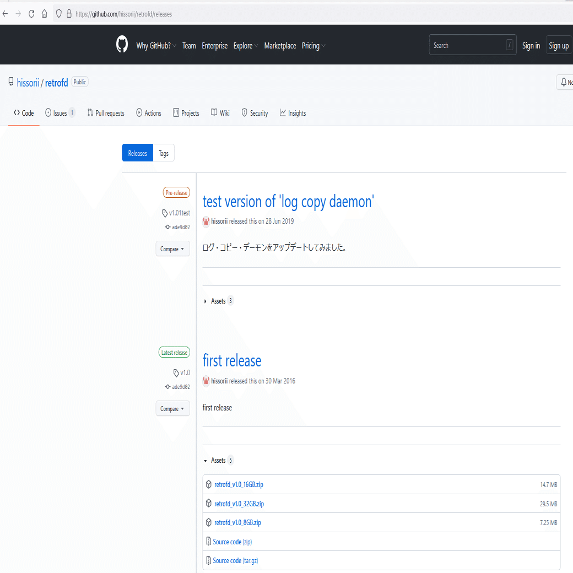573x573 pixels.
Task: Download retrofd_v1.0_8GB.zip
Action: [237, 522]
